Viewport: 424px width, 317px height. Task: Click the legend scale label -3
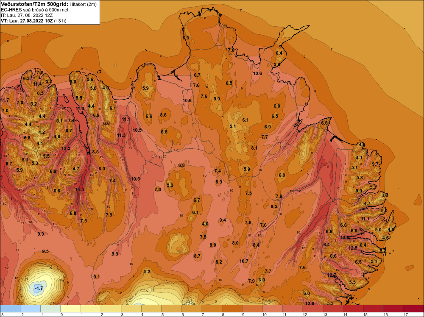[2, 315]
